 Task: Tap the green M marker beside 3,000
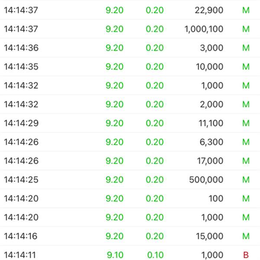point(246,48)
